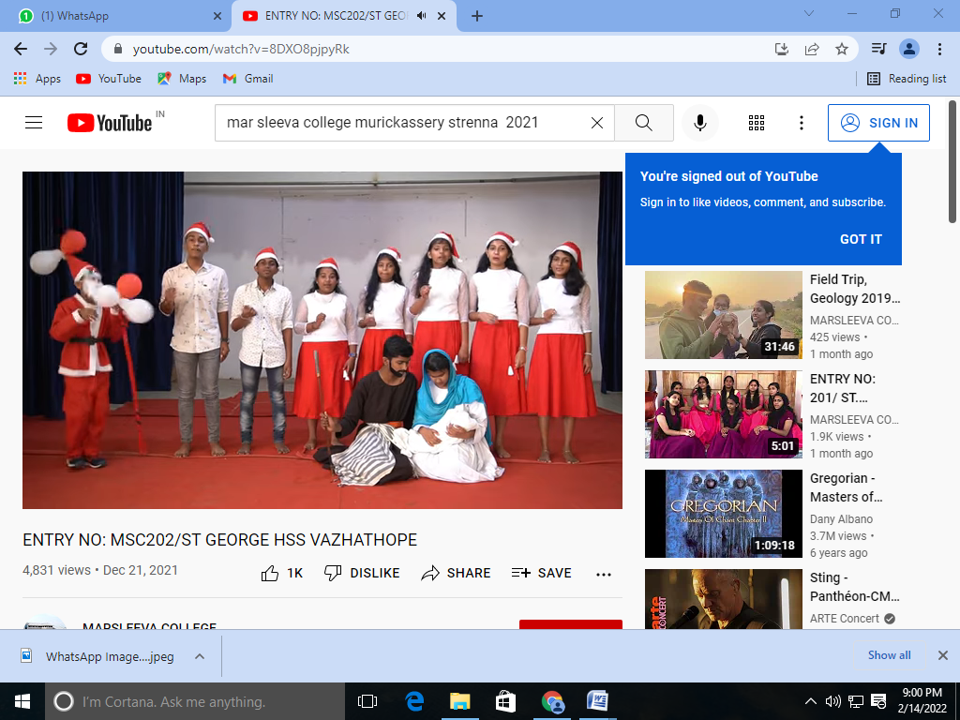
Task: Bookmark this page with star icon
Action: pyautogui.click(x=842, y=49)
